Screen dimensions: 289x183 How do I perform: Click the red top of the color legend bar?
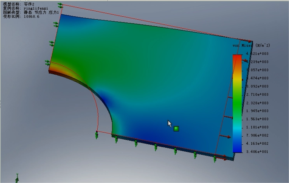[237, 57]
